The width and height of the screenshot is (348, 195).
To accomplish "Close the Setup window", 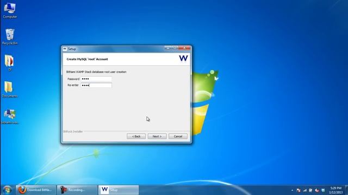I will click(x=184, y=48).
